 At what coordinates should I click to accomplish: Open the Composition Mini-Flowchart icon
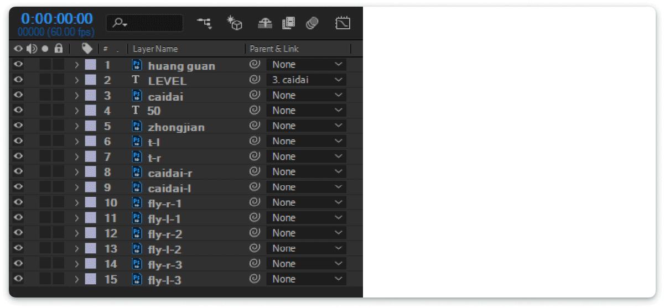pyautogui.click(x=204, y=23)
